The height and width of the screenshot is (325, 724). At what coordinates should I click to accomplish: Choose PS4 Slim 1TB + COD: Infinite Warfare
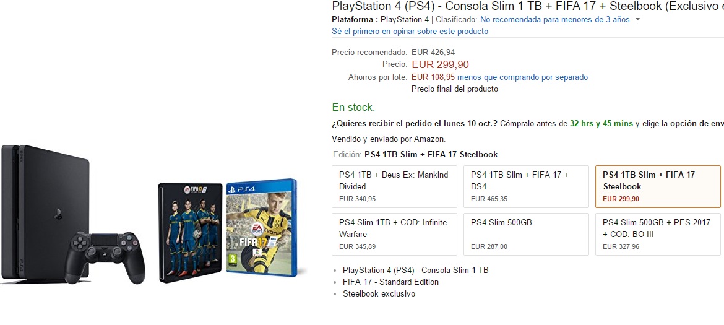(394, 234)
